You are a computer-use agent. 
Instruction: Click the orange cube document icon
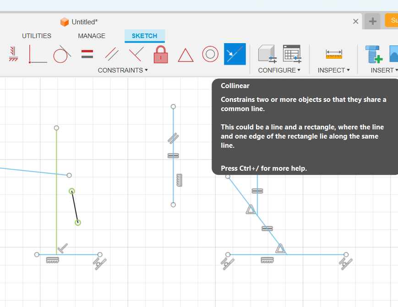(65, 22)
